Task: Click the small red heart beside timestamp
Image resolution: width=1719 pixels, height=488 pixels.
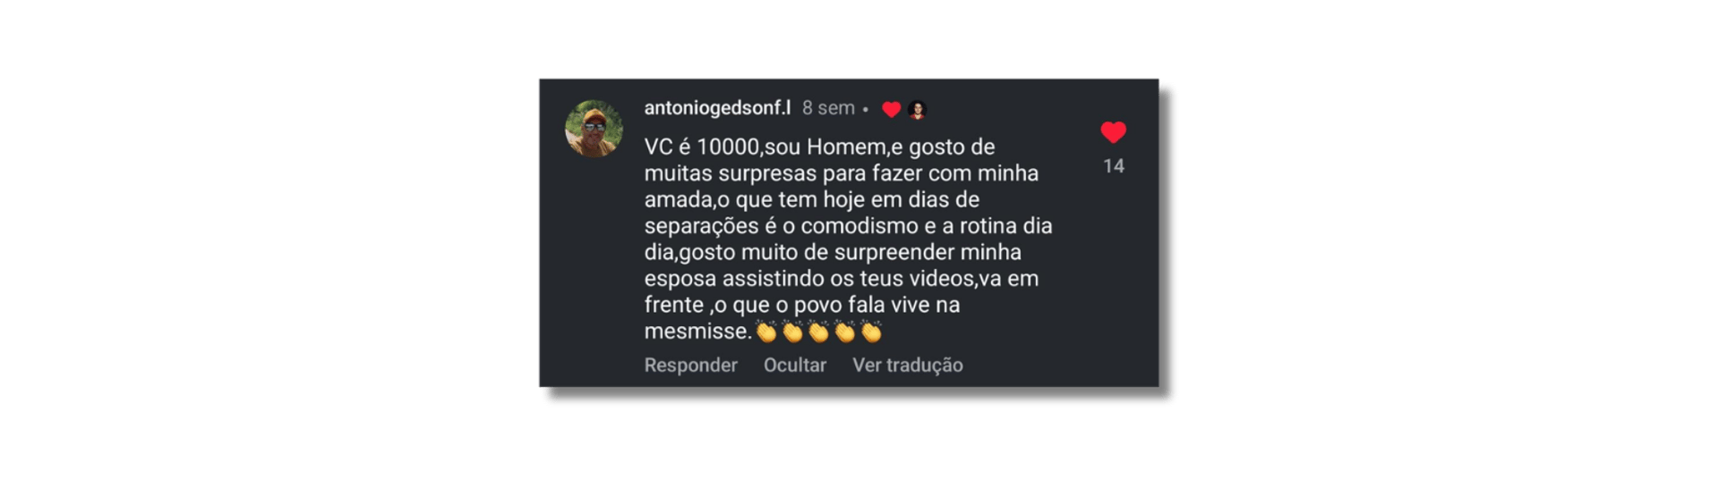Action: 891,109
